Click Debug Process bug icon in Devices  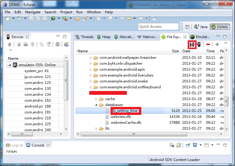[9, 44]
